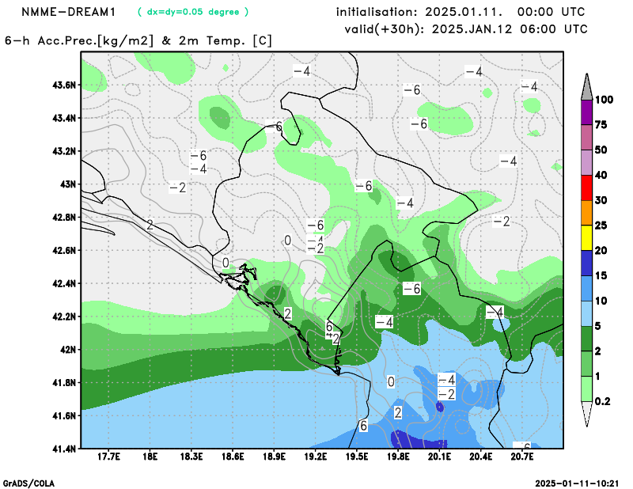Click the 18.9E longitude axis label
The image size is (633, 489).
tap(274, 457)
